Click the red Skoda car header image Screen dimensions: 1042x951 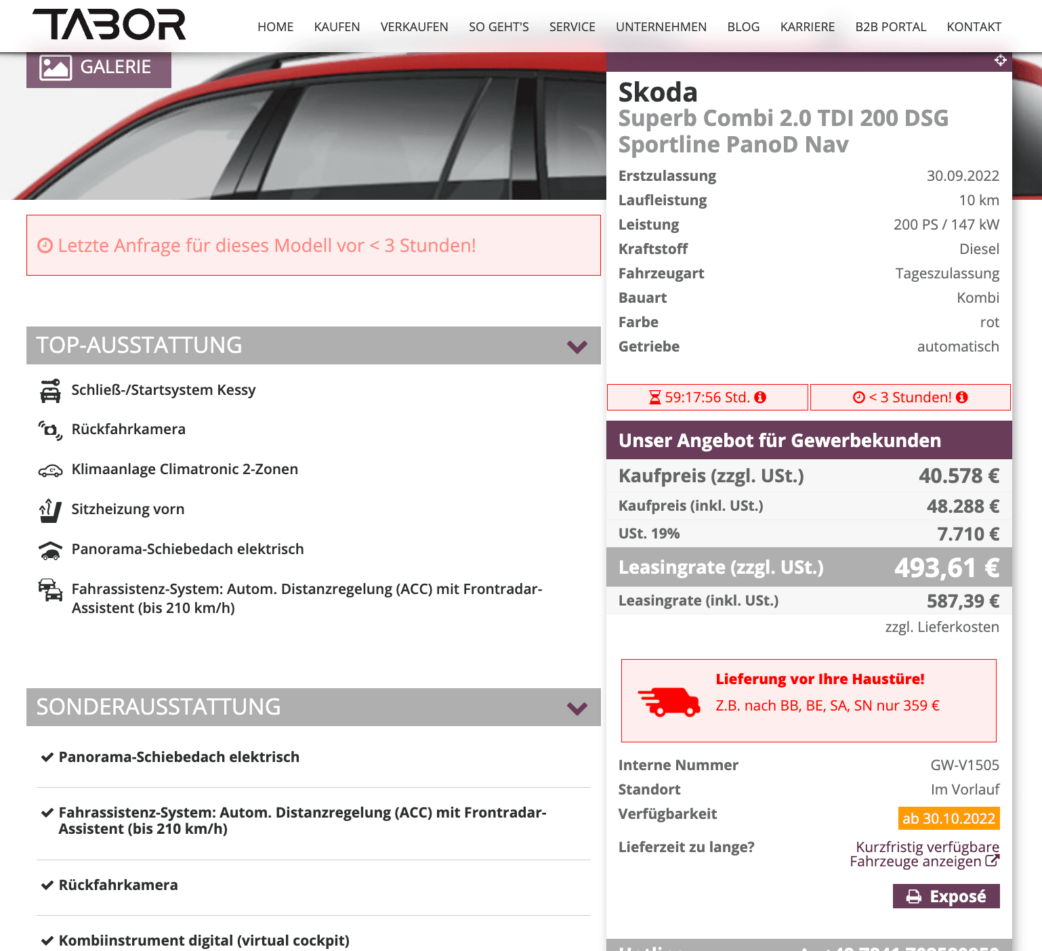point(303,126)
